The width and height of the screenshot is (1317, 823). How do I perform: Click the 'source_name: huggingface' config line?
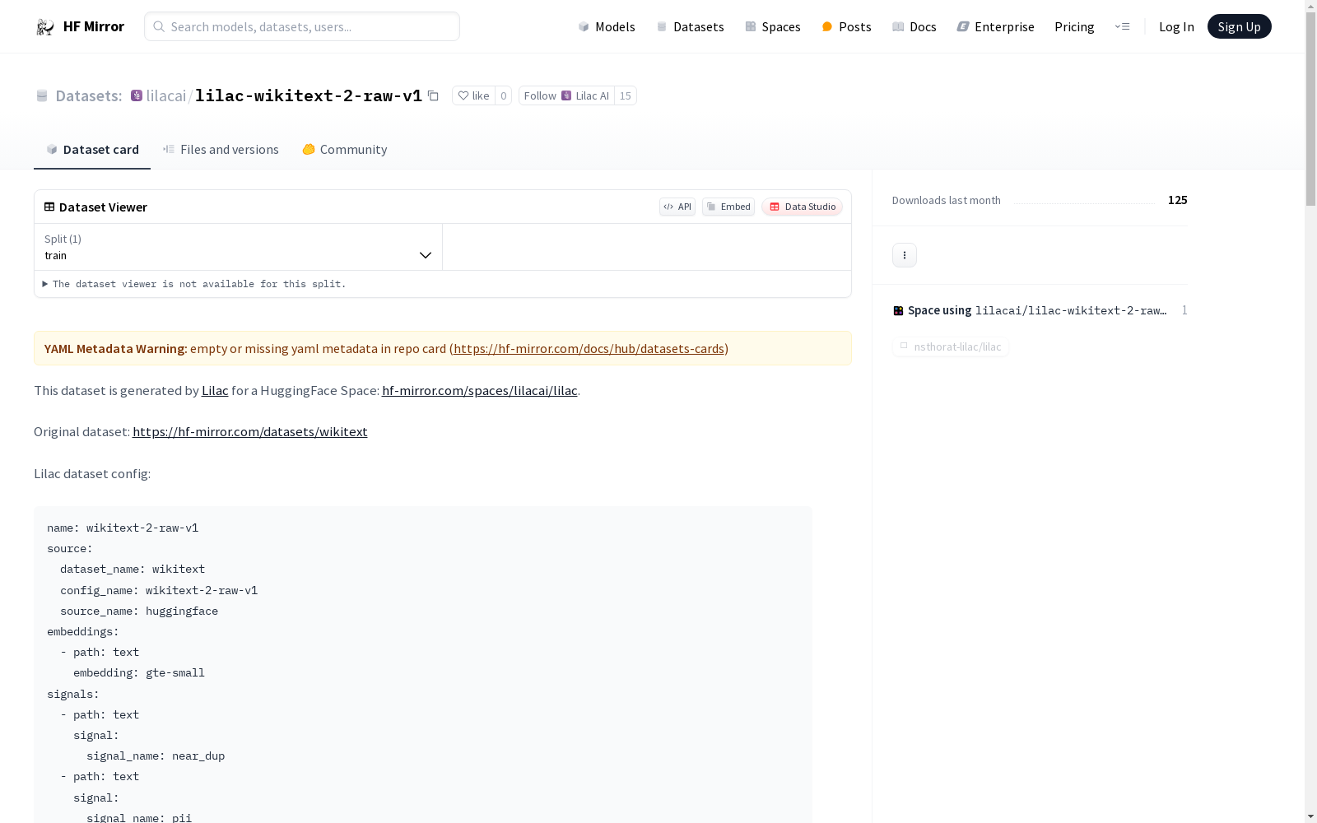click(x=139, y=611)
